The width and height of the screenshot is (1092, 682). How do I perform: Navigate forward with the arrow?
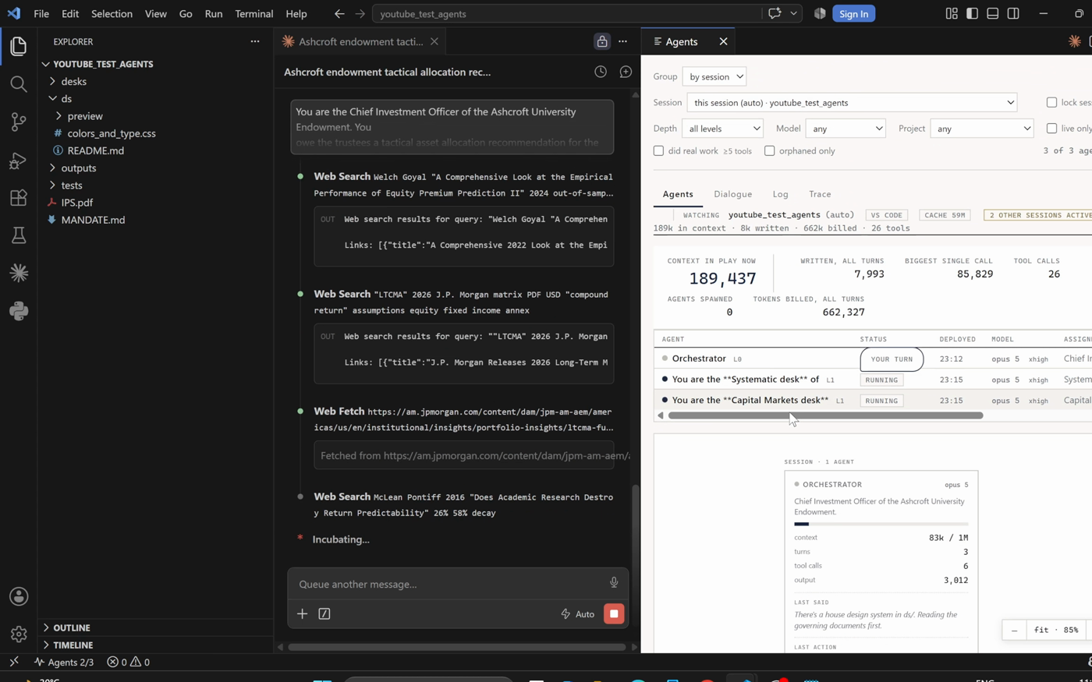[360, 13]
